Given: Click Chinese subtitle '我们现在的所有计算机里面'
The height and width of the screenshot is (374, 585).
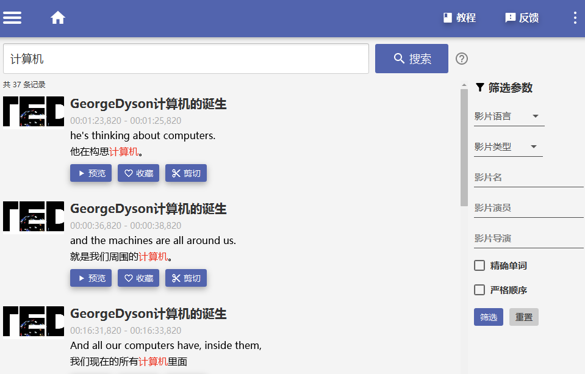Looking at the screenshot, I should coord(129,362).
